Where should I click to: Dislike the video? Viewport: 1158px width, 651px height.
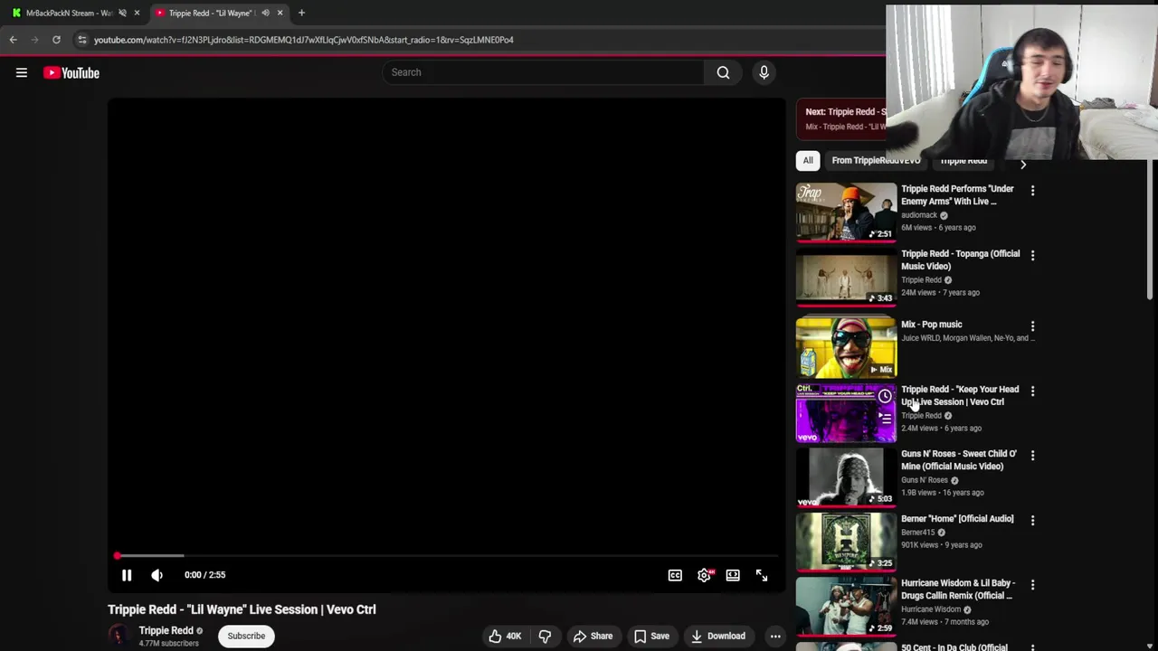pyautogui.click(x=545, y=636)
